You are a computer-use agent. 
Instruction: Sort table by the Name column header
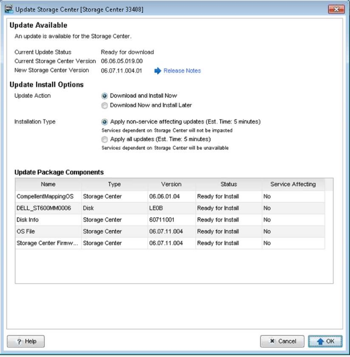click(48, 184)
